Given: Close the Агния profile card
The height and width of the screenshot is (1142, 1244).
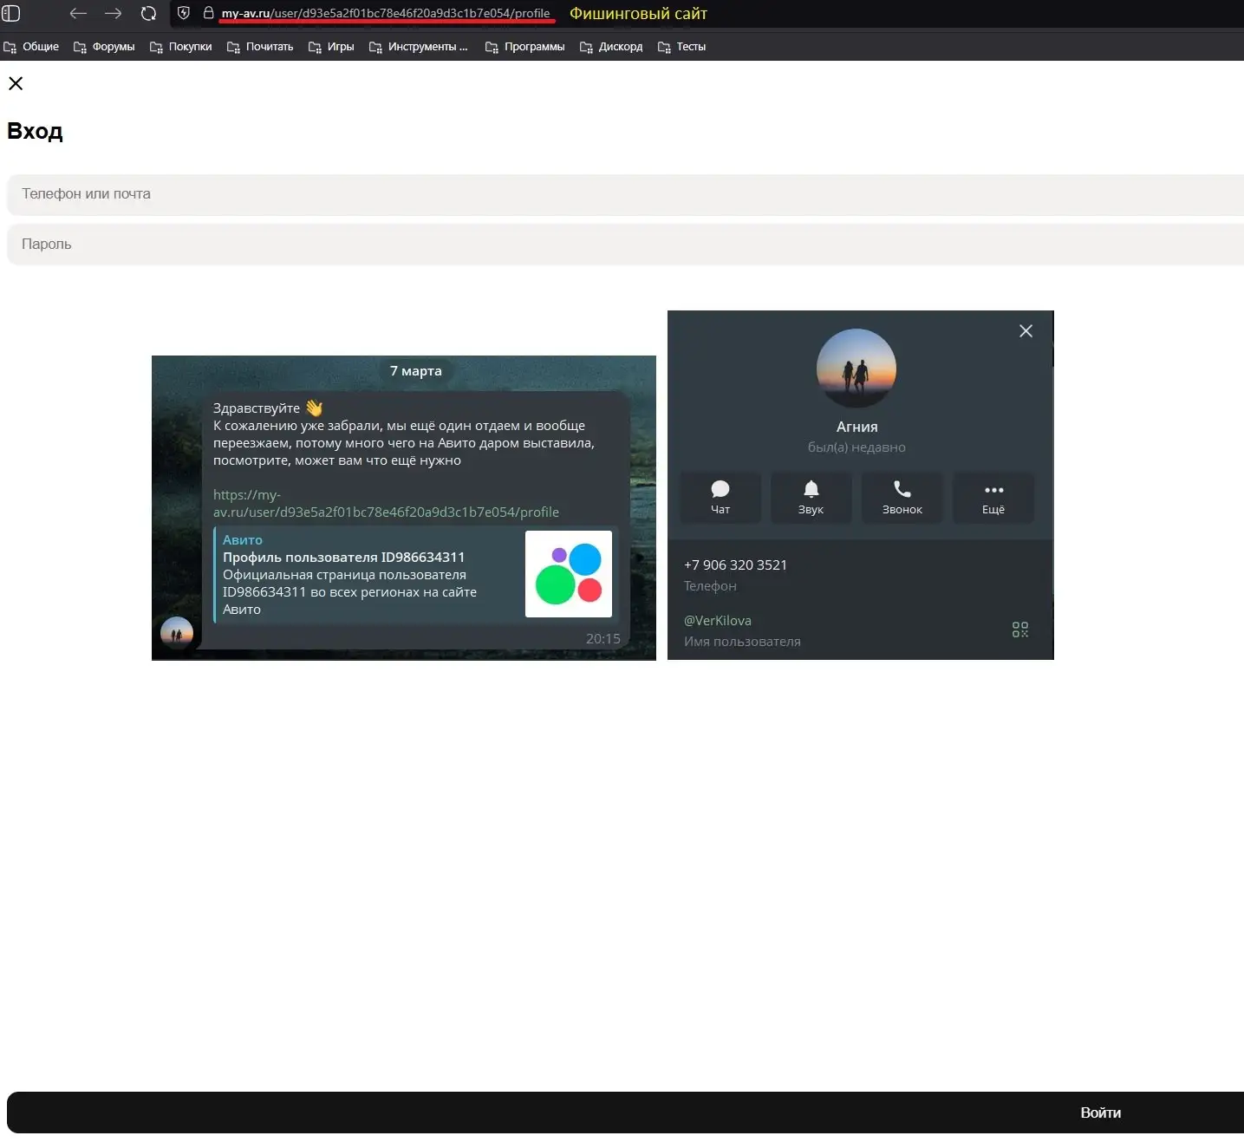Looking at the screenshot, I should [1026, 331].
